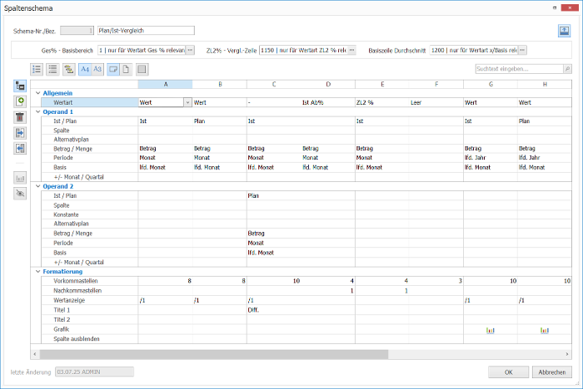The width and height of the screenshot is (583, 389).
Task: Confirm with the OK button
Action: click(x=508, y=372)
